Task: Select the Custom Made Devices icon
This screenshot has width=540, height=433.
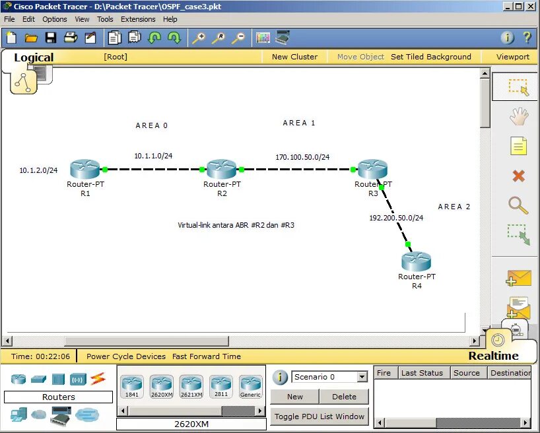Action: click(x=61, y=415)
